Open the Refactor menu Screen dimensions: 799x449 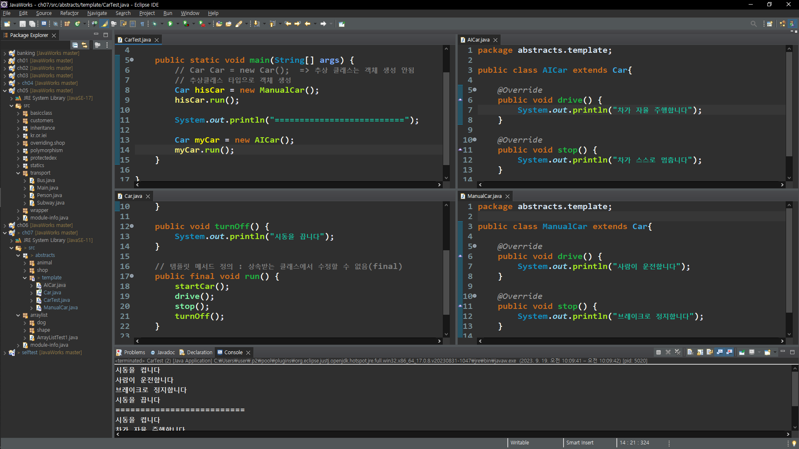point(69,13)
